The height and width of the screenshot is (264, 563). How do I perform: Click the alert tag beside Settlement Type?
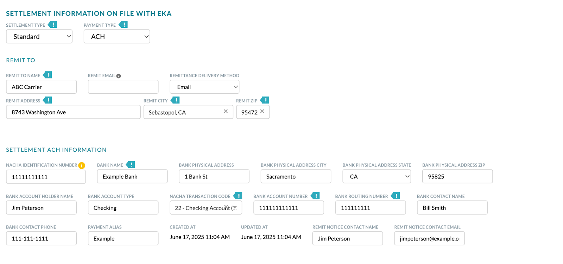pos(52,25)
